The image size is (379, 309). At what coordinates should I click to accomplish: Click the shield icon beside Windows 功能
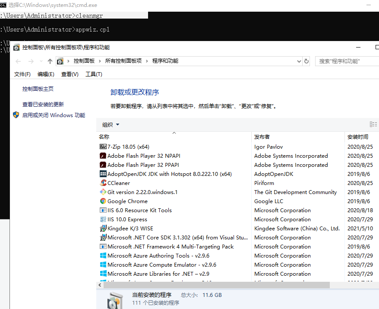point(16,115)
